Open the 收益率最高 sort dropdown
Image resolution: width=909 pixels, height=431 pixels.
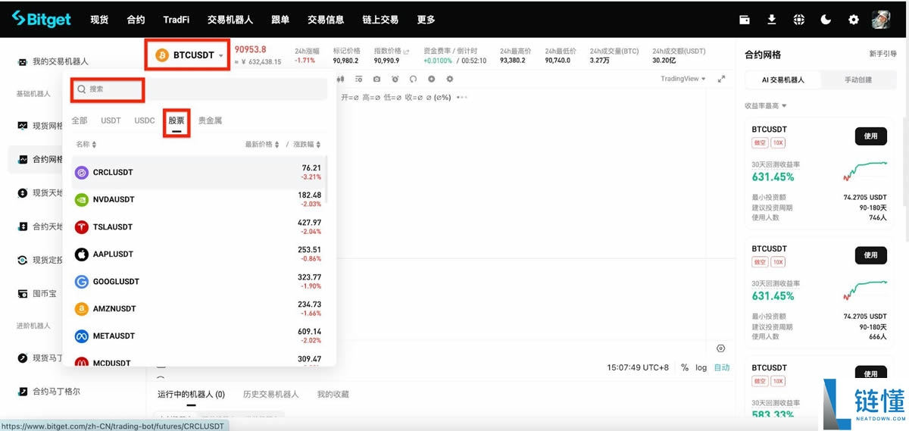point(765,106)
